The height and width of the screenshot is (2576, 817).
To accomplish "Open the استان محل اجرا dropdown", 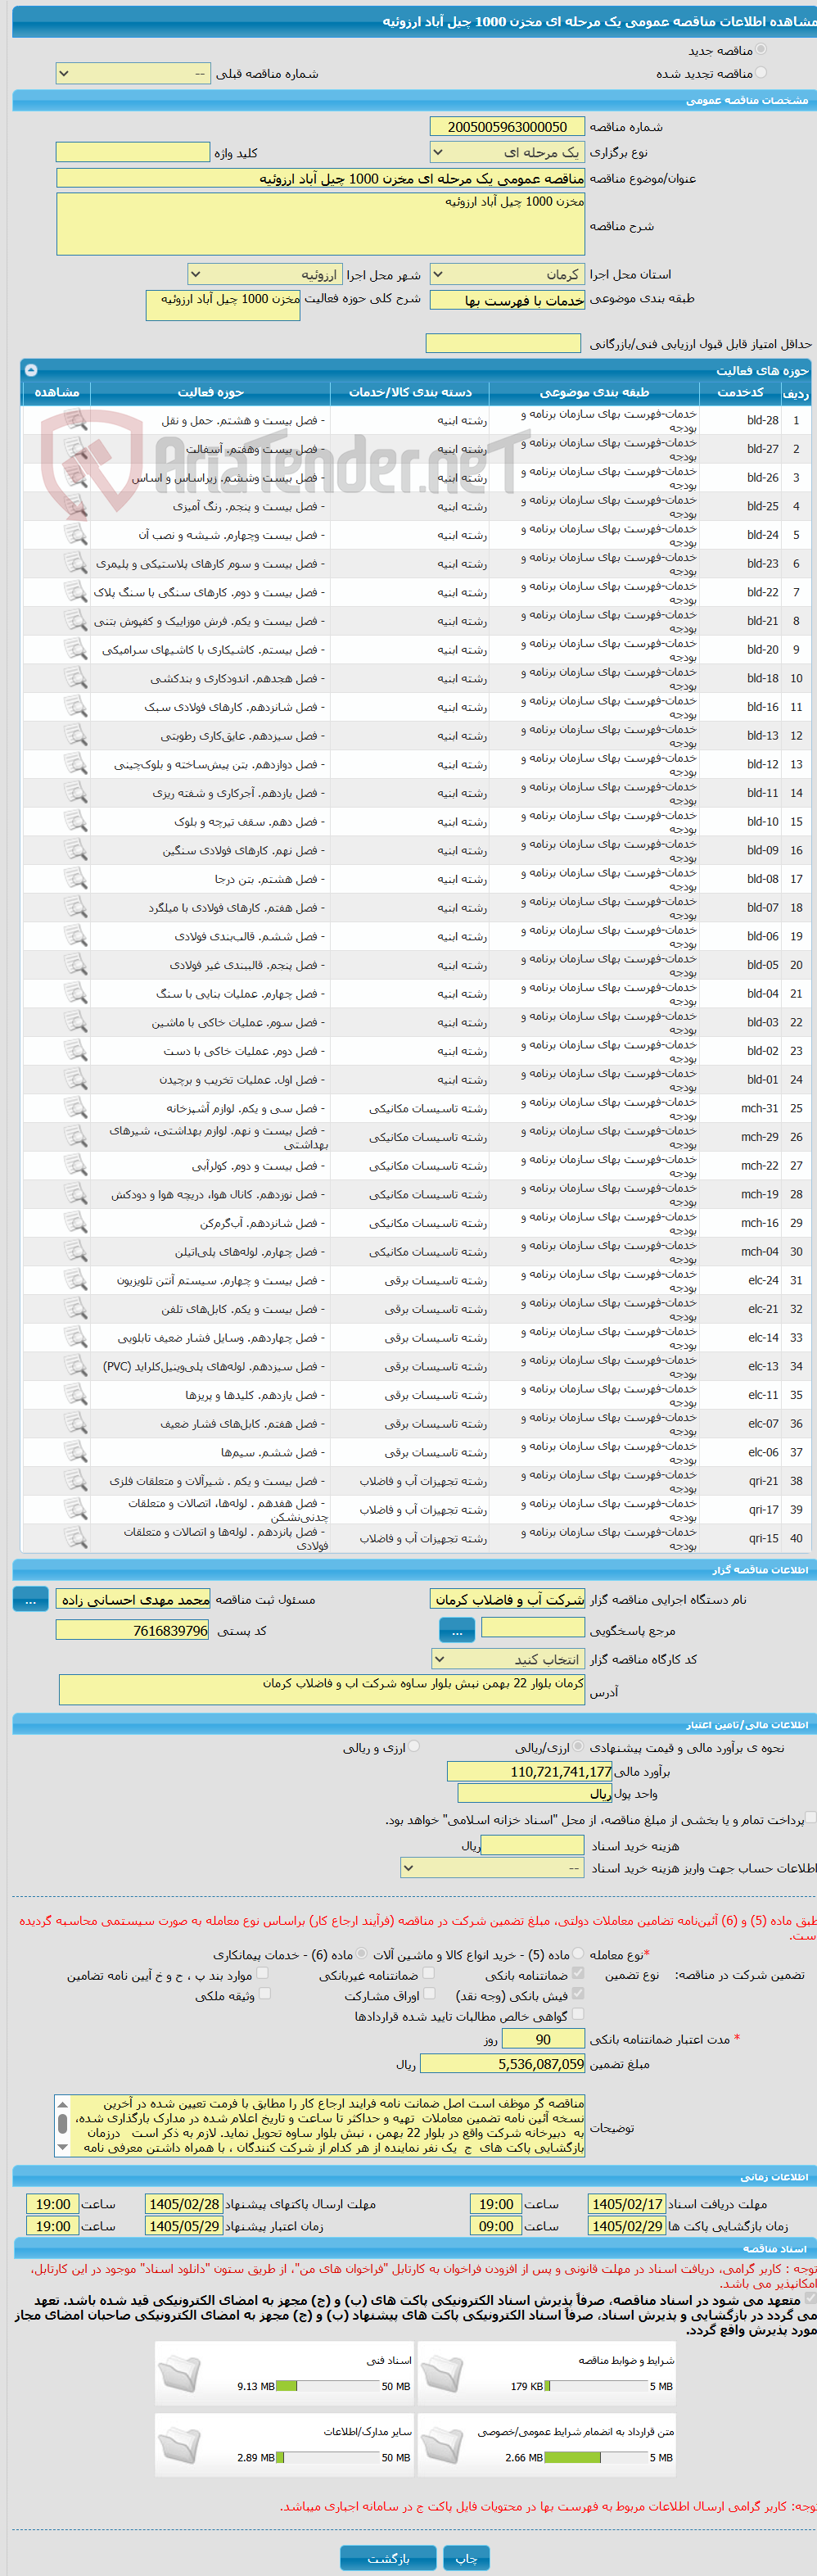I will 507,274.
